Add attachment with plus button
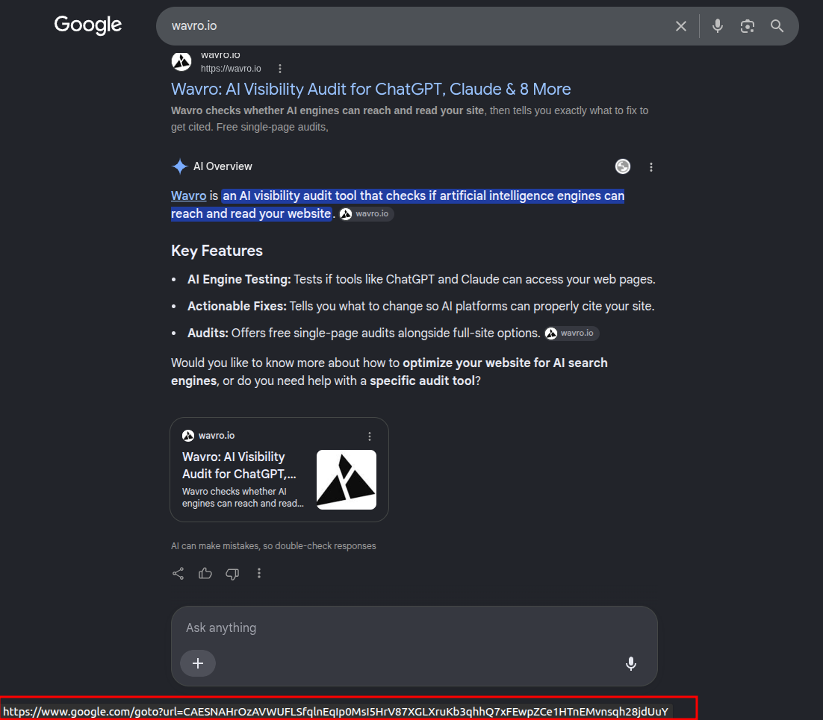 pyautogui.click(x=198, y=663)
